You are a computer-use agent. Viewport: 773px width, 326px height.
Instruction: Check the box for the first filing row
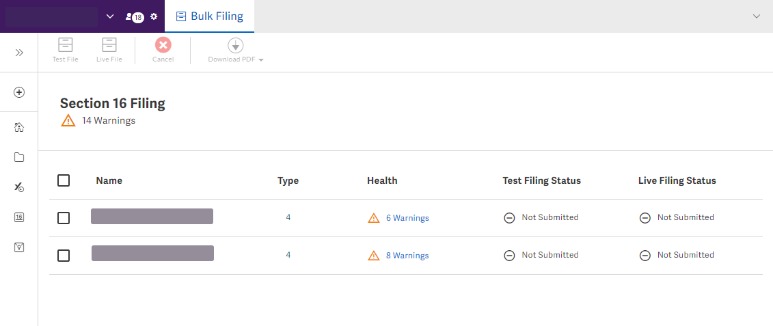point(64,218)
